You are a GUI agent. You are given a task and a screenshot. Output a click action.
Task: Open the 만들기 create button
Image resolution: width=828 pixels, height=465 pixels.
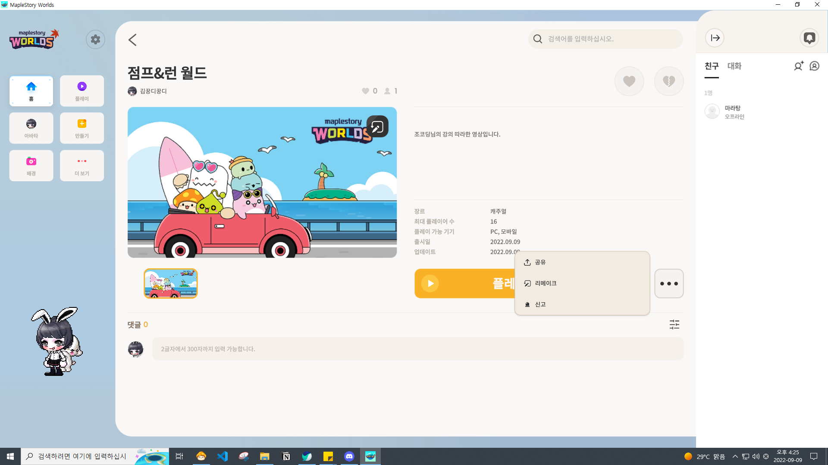point(82,128)
